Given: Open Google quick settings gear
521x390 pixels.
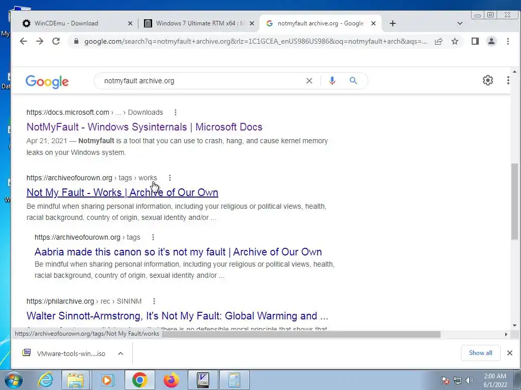Looking at the screenshot, I should click(487, 80).
